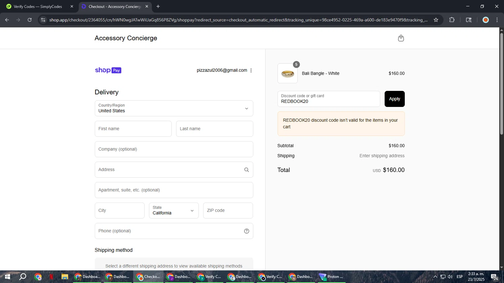The image size is (504, 283).
Task: Open Windows Start menu
Action: (x=7, y=277)
